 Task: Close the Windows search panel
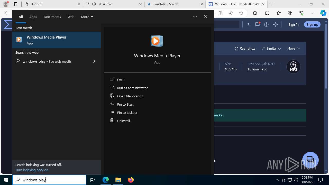pos(206,17)
